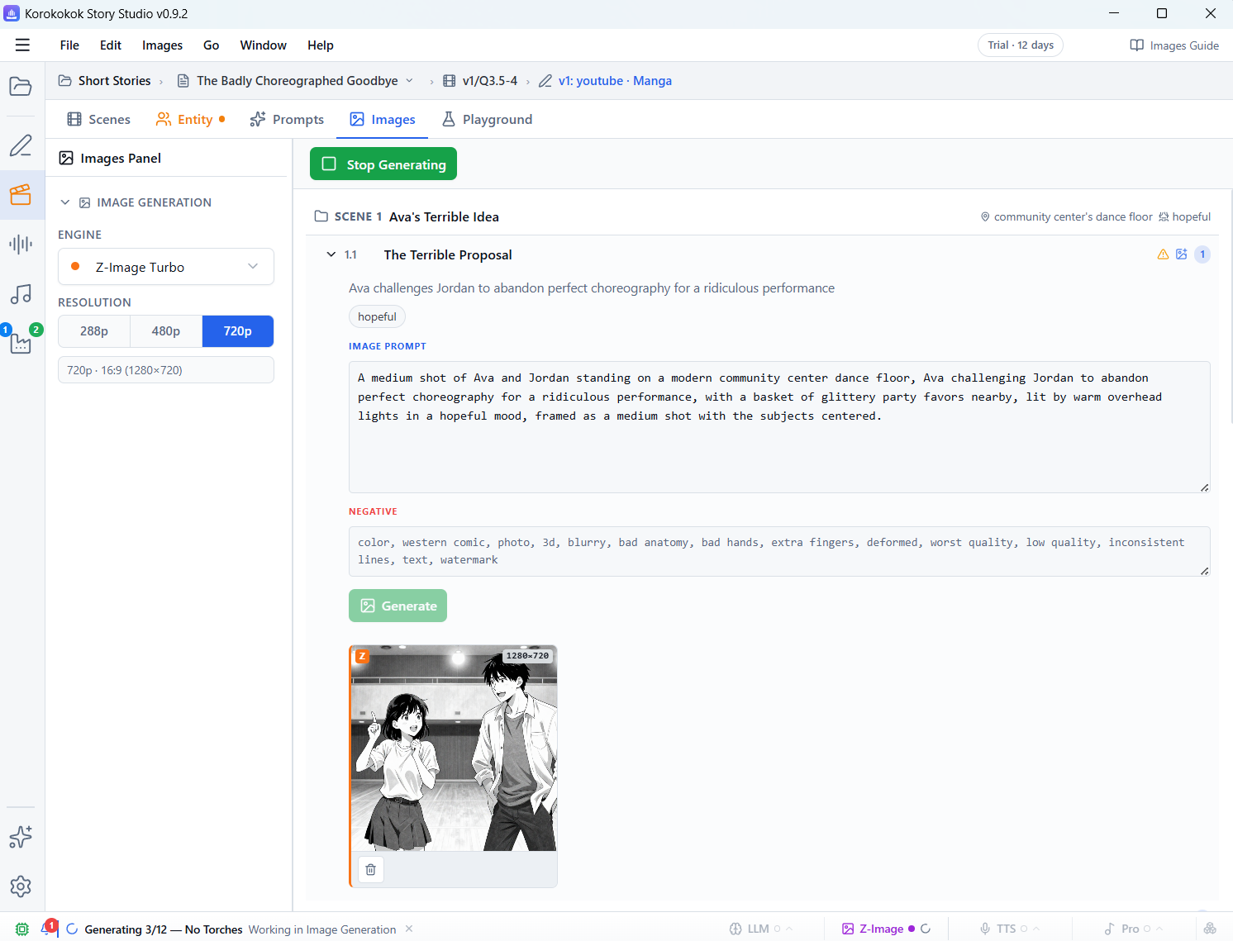Screen dimensions: 1233x941
Task: Open the Images Guide link
Action: pyautogui.click(x=1174, y=45)
